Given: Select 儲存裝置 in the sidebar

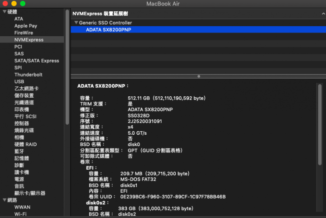Looking at the screenshot, I should [x=24, y=95].
